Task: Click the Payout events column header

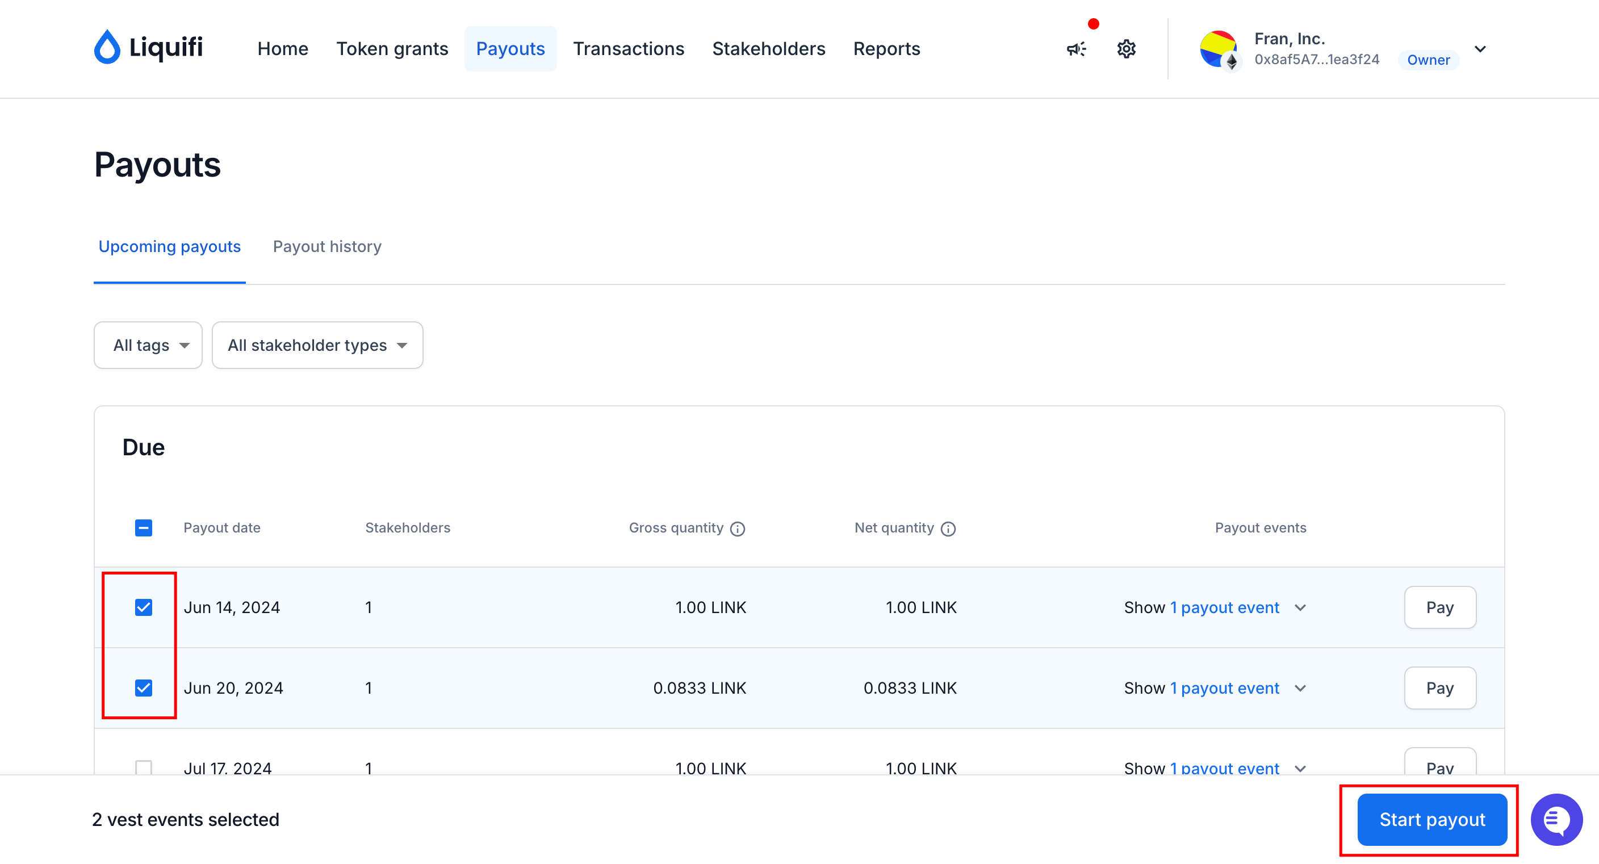Action: [x=1260, y=527]
